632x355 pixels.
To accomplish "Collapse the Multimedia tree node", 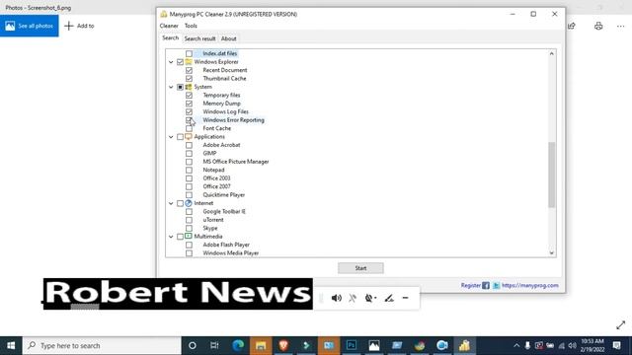I will [x=171, y=237].
